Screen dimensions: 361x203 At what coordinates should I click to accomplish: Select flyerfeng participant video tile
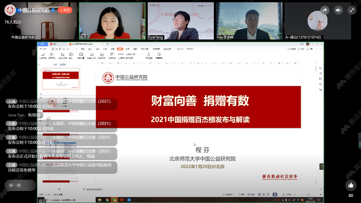click(x=181, y=21)
